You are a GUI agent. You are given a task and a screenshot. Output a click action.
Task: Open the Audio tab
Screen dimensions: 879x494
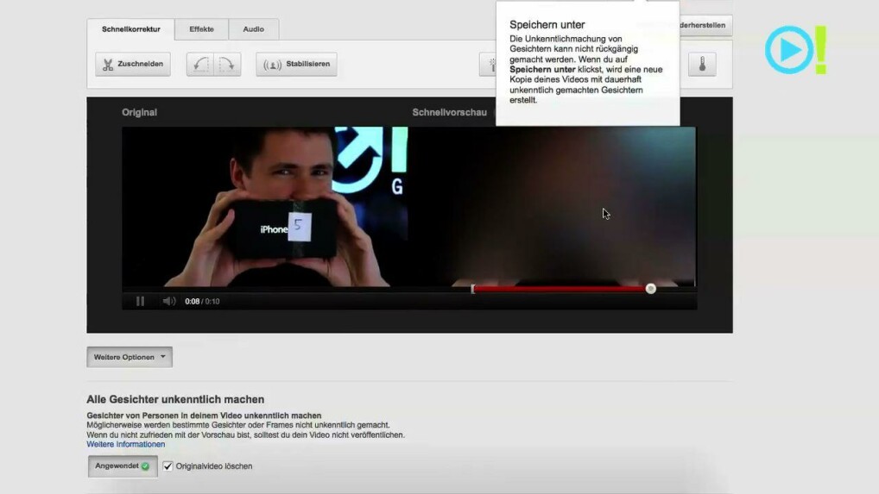(254, 29)
